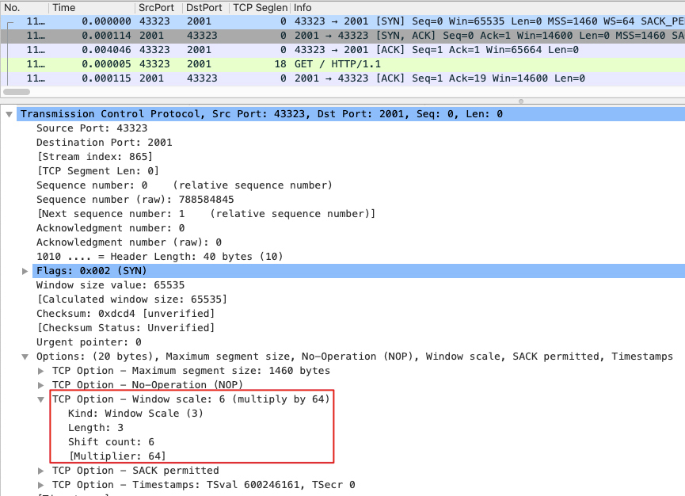Select the GET / HTTP/1.1 packet row
Screen dimensions: 685x496
(x=342, y=64)
